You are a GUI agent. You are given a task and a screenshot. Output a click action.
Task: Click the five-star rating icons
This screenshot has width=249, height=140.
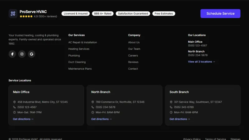click(26, 16)
